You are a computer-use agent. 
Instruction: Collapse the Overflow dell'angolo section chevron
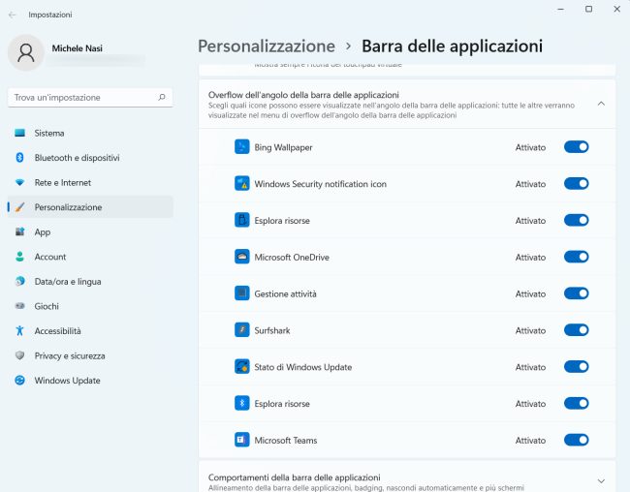(x=601, y=104)
